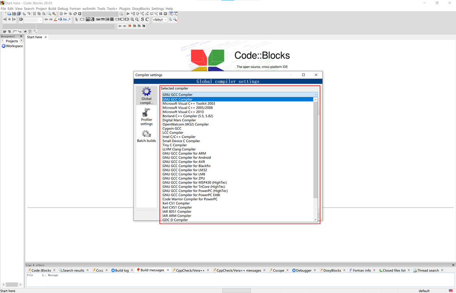Click the red flag bookmark icon

130,26
